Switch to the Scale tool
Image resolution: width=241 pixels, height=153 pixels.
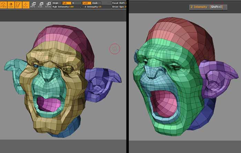click(x=40, y=4)
